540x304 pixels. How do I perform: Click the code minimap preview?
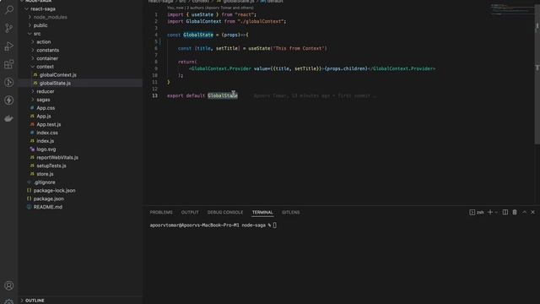pyautogui.click(x=511, y=9)
